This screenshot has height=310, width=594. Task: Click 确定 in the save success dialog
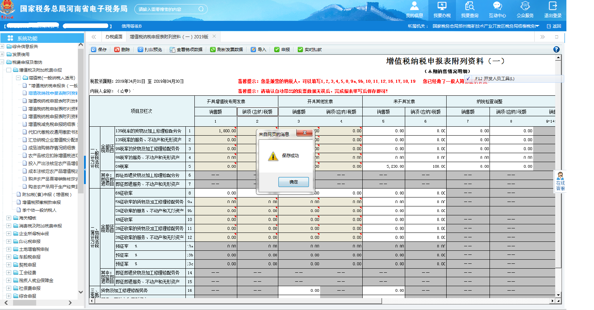pos(293,182)
